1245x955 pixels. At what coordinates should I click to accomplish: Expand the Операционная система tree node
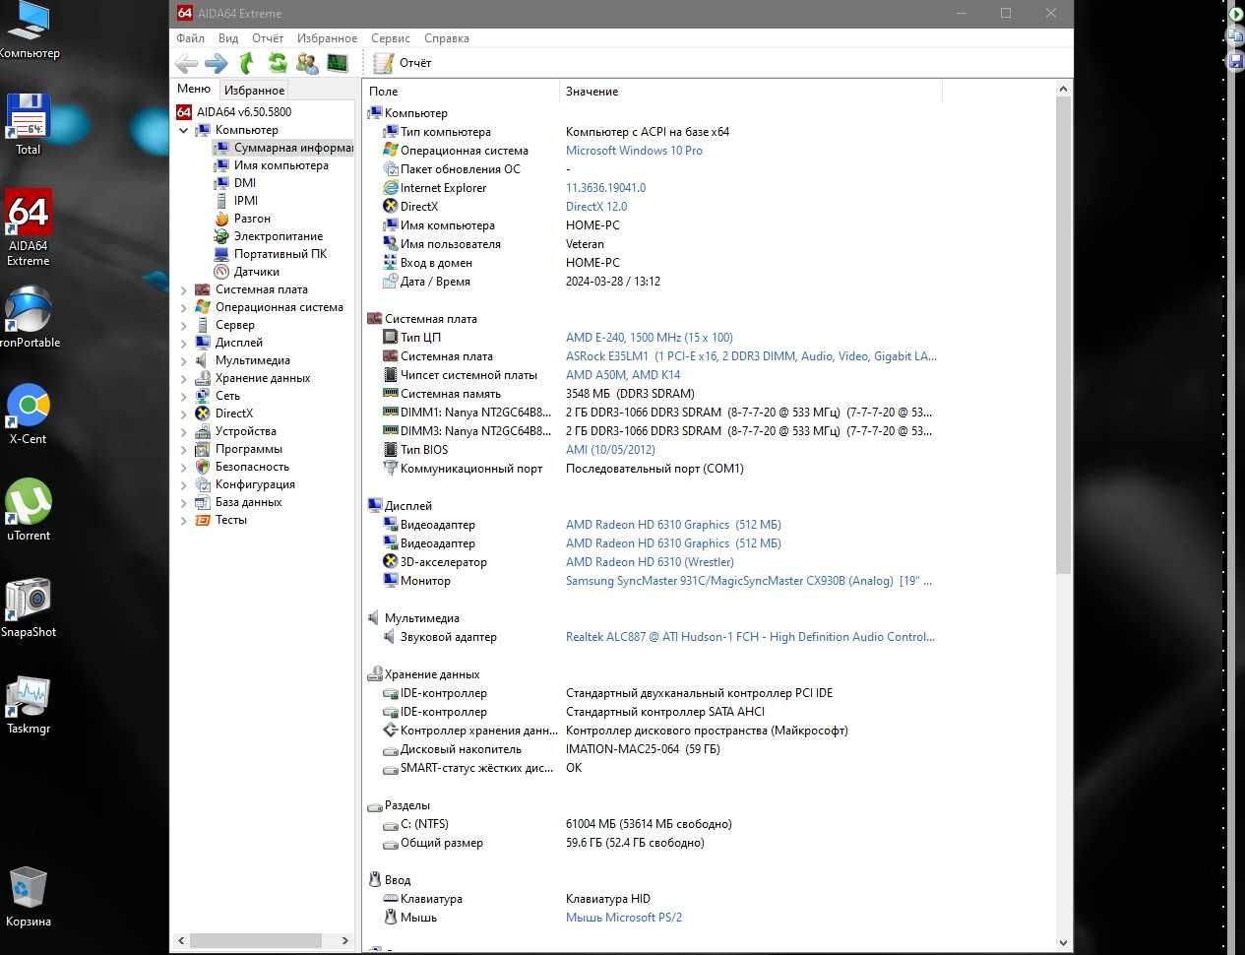[x=184, y=307]
